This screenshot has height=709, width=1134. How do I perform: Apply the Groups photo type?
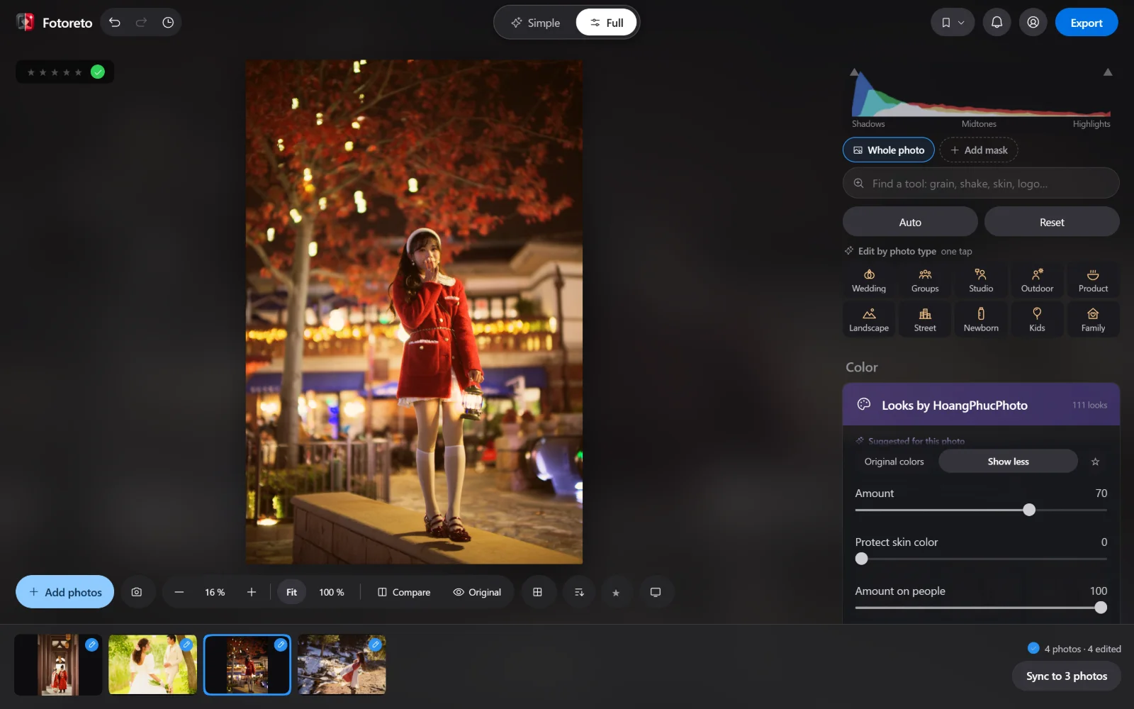pos(925,281)
